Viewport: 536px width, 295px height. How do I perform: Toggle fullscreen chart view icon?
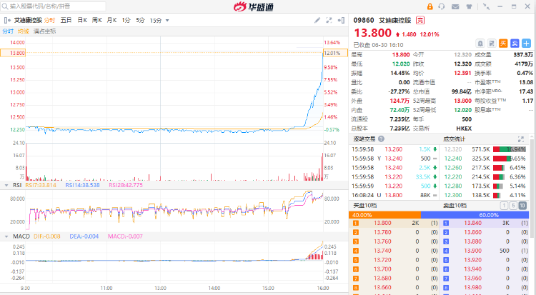[x=329, y=21]
